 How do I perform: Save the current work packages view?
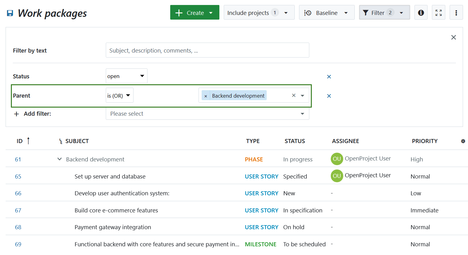(x=9, y=12)
